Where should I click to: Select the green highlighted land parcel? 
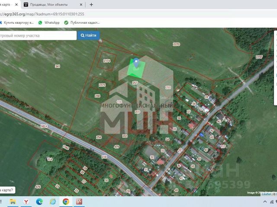click(136, 69)
